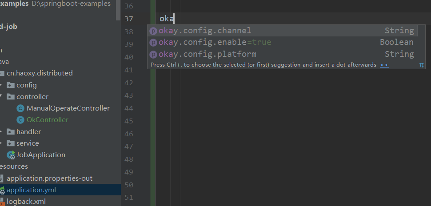Open logback.xml in the project tree
Screen dimensions: 431x206
click(26, 202)
